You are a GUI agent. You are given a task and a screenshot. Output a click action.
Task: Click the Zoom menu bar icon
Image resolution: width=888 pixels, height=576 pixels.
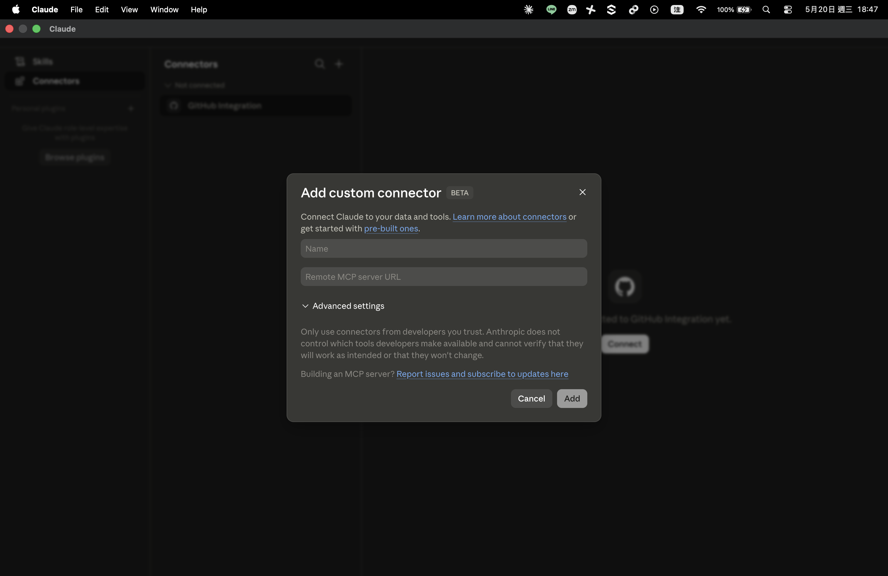[572, 10]
